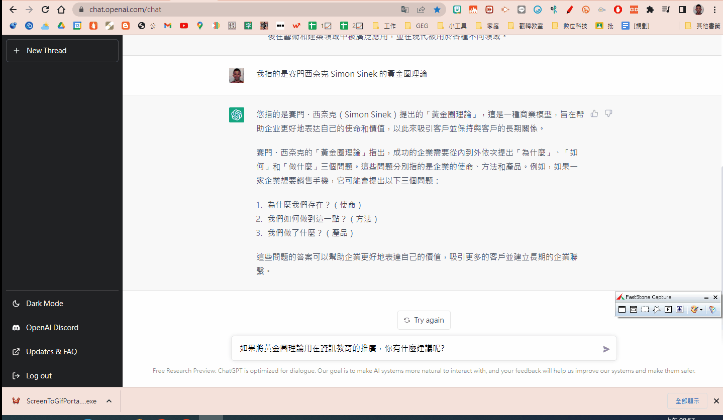
Task: Capture active window in FastStone Capture
Action: point(622,310)
